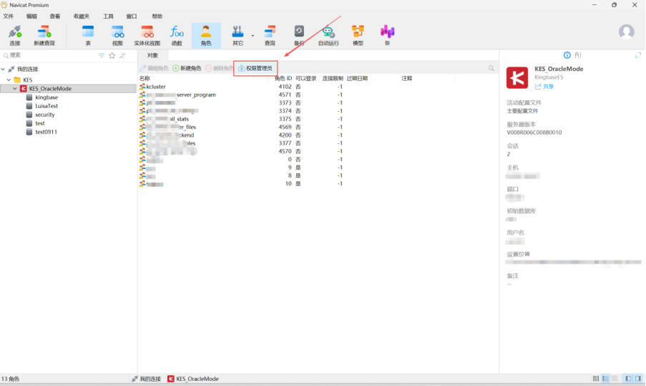Click the 函数 (Function) toolbar icon
646x386 pixels.
click(177, 33)
